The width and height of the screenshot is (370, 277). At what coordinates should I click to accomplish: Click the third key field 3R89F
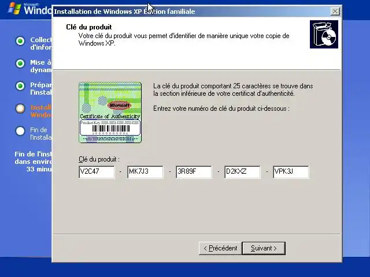194,172
